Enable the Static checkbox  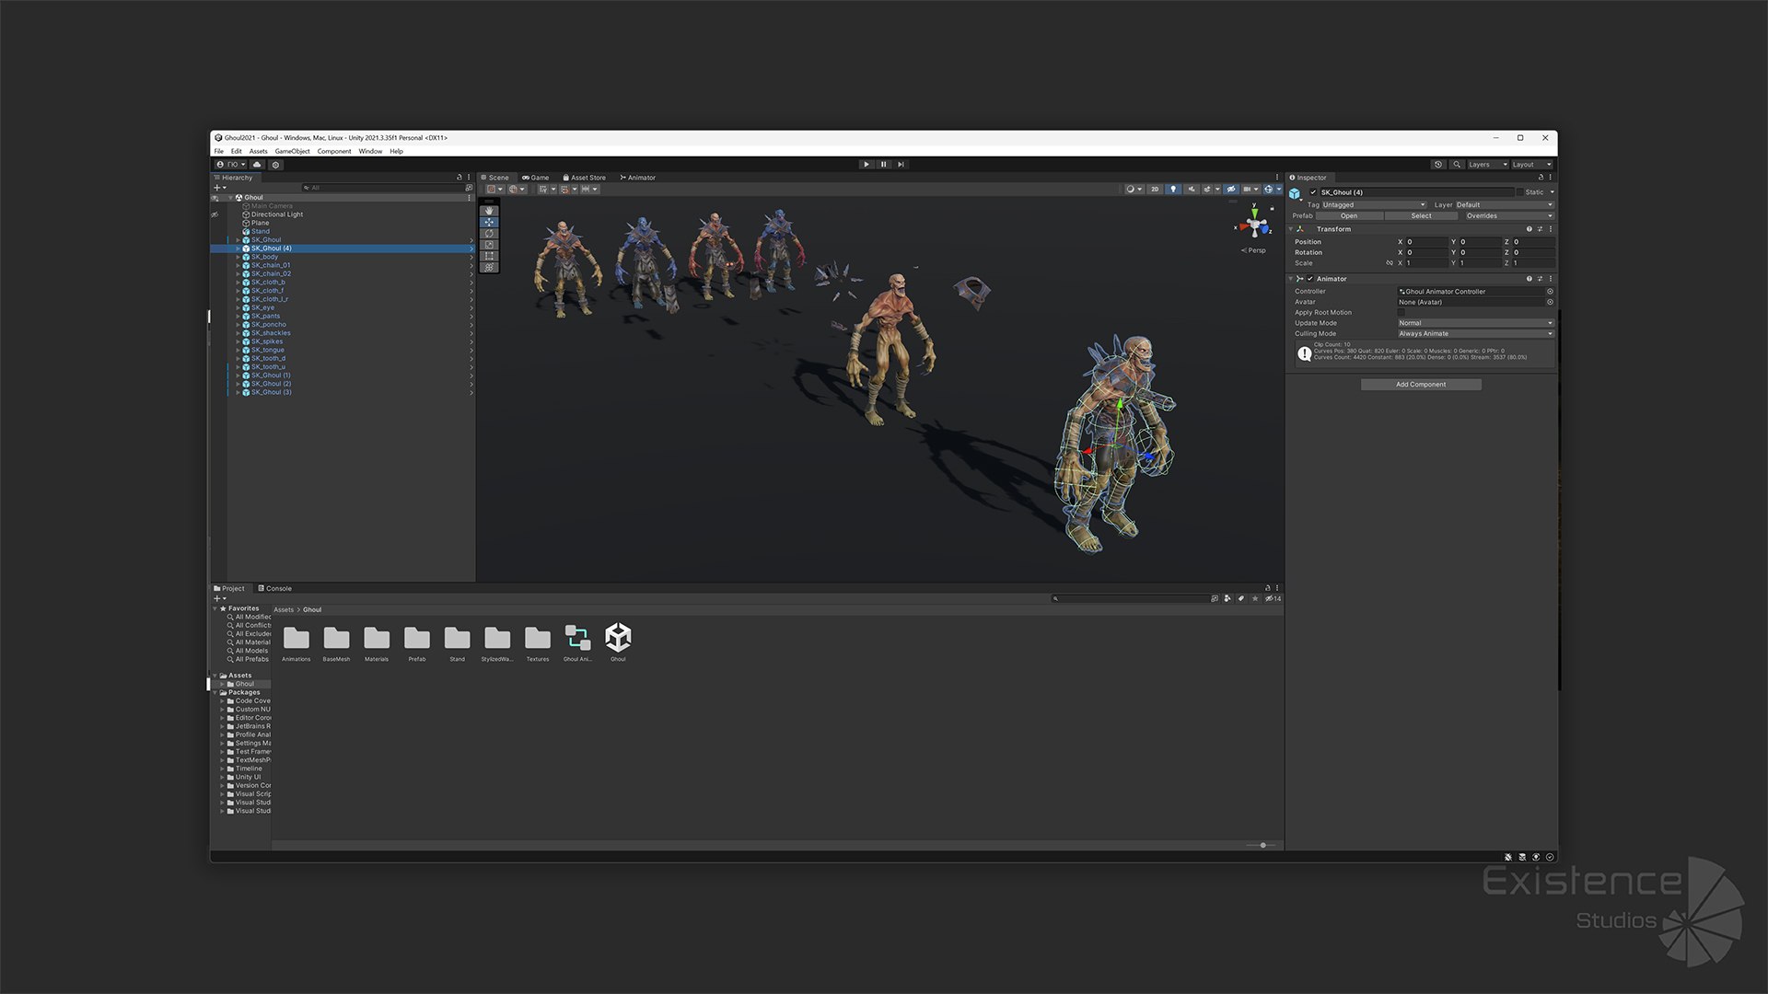(x=1520, y=192)
